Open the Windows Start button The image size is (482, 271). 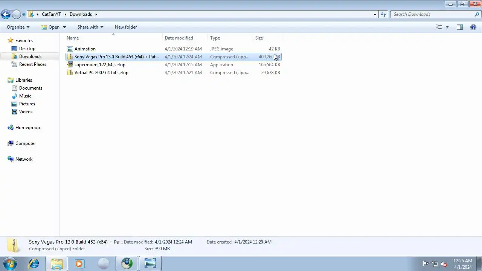(x=10, y=263)
